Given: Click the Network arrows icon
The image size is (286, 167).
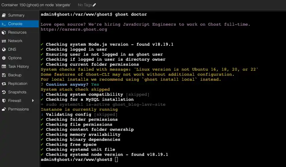Looking at the screenshot, I should point(4,41).
